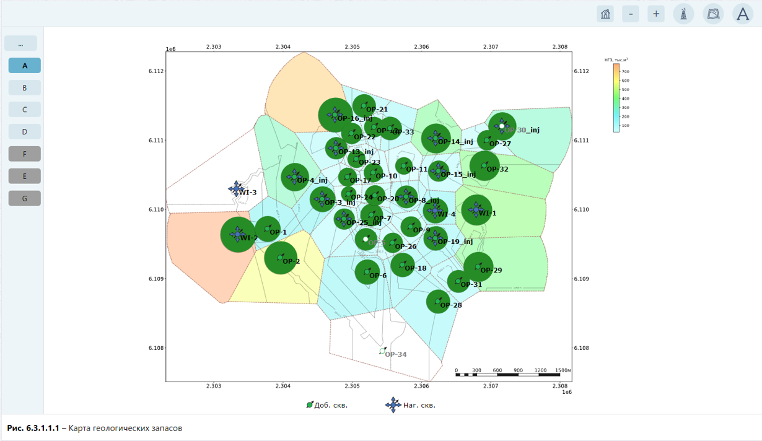The height and width of the screenshot is (441, 762).
Task: Switch to layer D
Action: tap(25, 132)
